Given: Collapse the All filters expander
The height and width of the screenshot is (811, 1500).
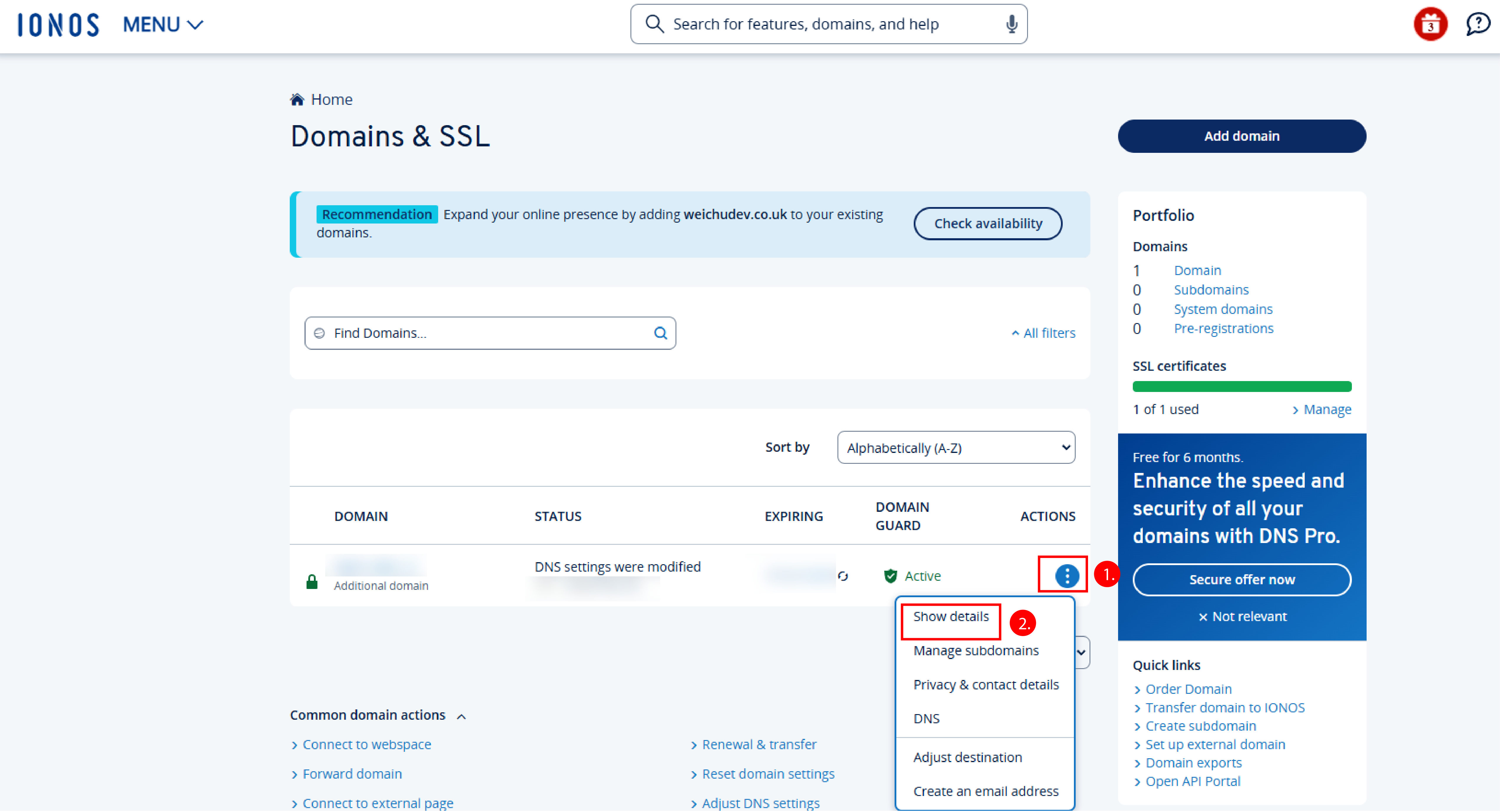Looking at the screenshot, I should click(x=1043, y=333).
